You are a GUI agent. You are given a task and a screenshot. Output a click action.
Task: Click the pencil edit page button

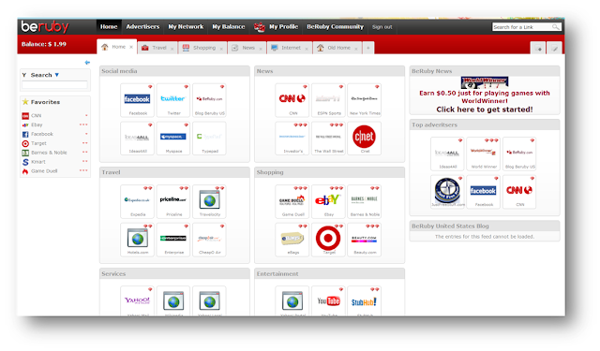click(x=554, y=49)
